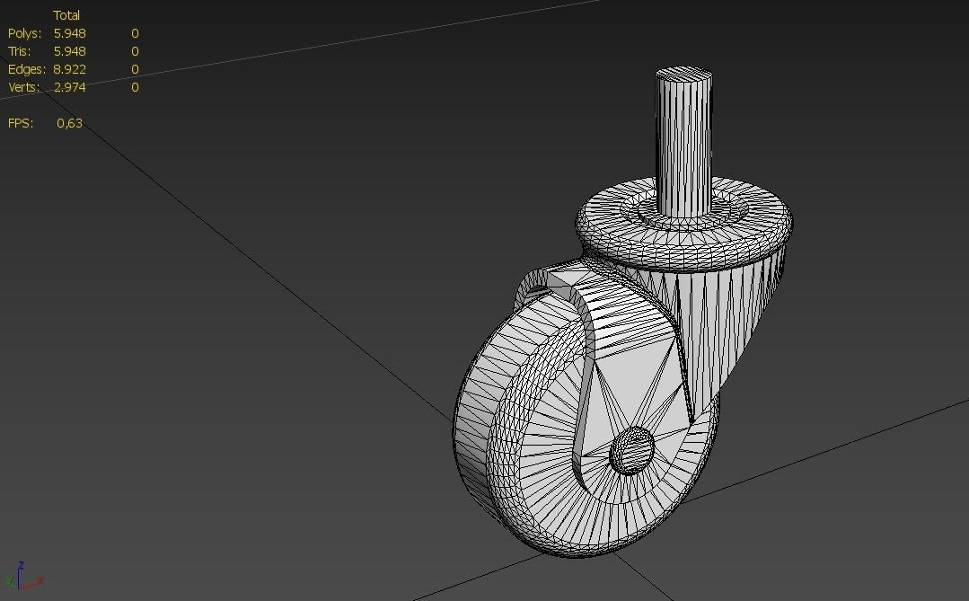Click the Verts value "2.974"
The width and height of the screenshot is (969, 601).
pos(69,87)
